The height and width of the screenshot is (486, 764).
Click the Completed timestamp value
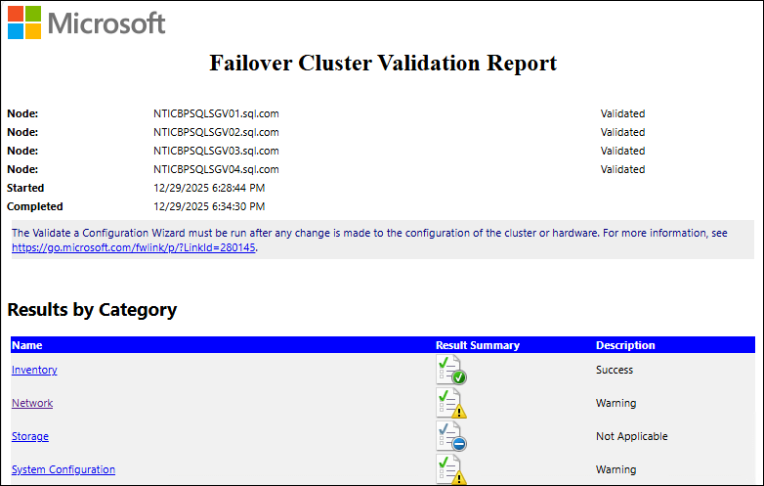pyautogui.click(x=209, y=206)
